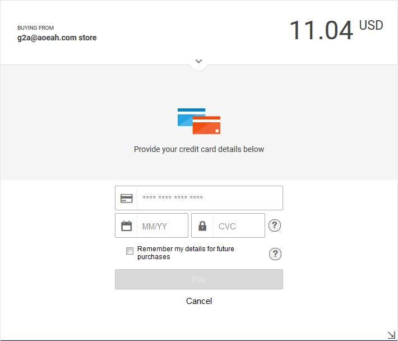Click the BUYING FROM label

tap(35, 27)
